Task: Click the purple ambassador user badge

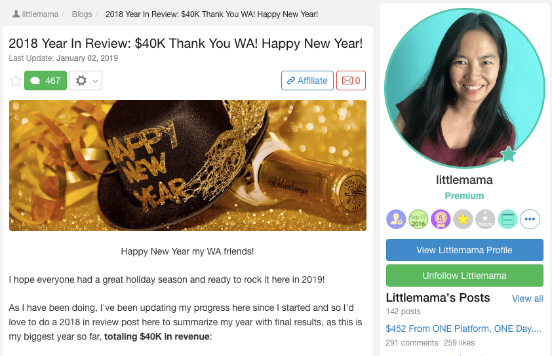Action: tap(396, 219)
